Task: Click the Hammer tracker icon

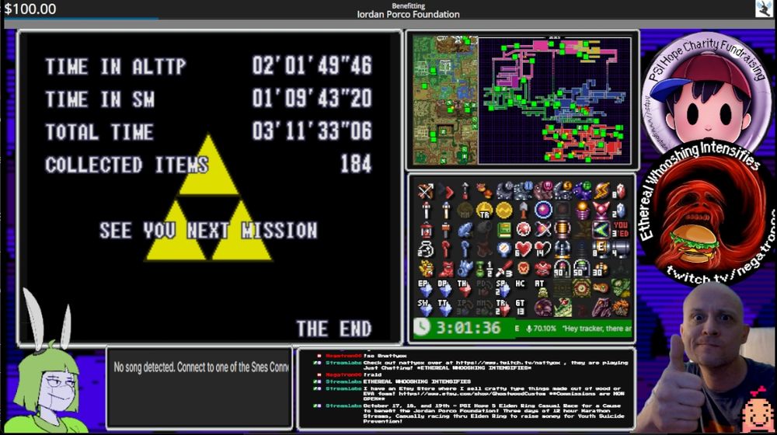Action: pos(445,230)
